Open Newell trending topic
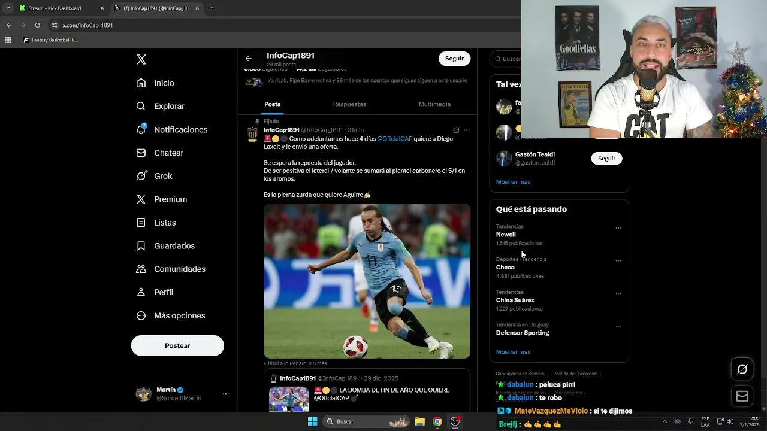The image size is (767, 431). click(506, 235)
